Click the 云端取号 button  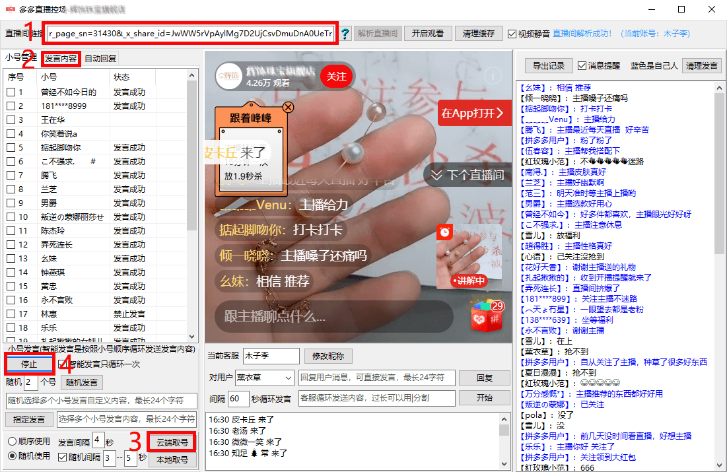[x=172, y=442]
